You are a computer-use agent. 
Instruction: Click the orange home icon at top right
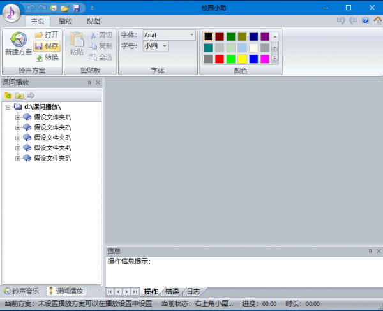pos(376,20)
